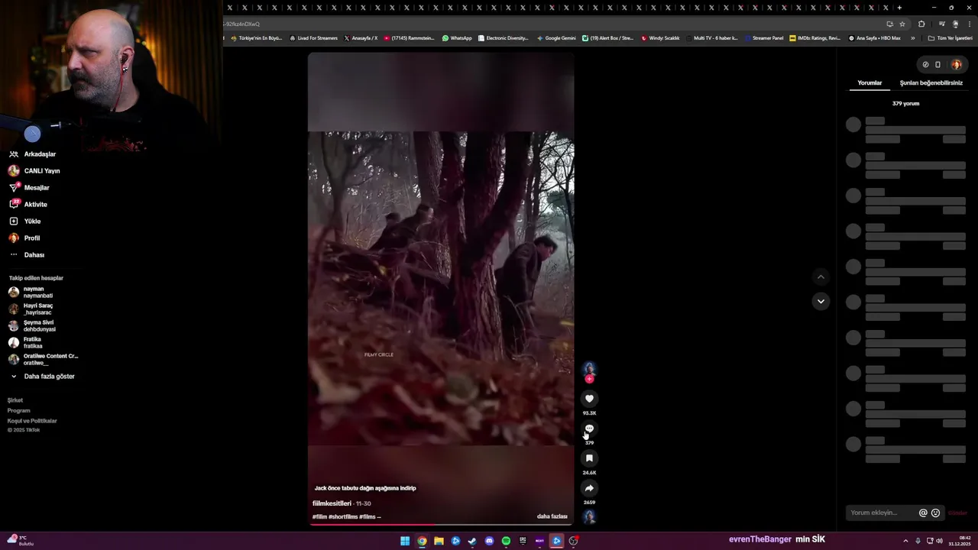Open the creator avatar above the like button
The image size is (978, 550).
(589, 369)
